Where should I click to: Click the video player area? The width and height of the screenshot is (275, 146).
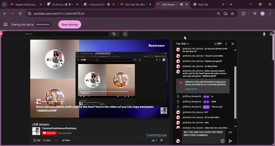click(99, 78)
